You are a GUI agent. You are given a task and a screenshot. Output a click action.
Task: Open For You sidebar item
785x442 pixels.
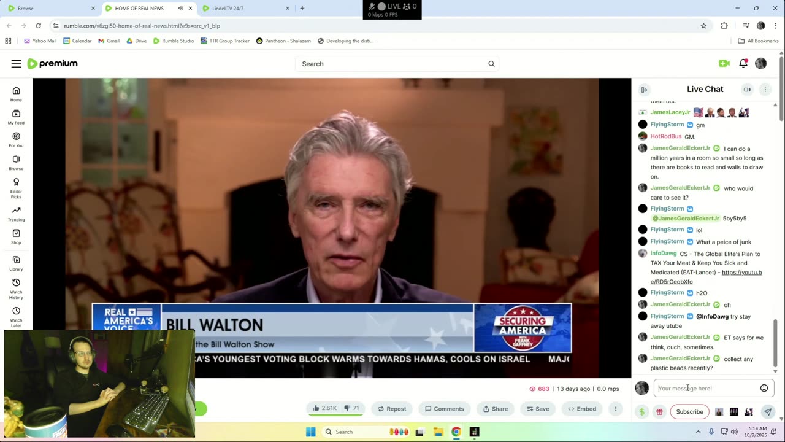[x=16, y=140]
